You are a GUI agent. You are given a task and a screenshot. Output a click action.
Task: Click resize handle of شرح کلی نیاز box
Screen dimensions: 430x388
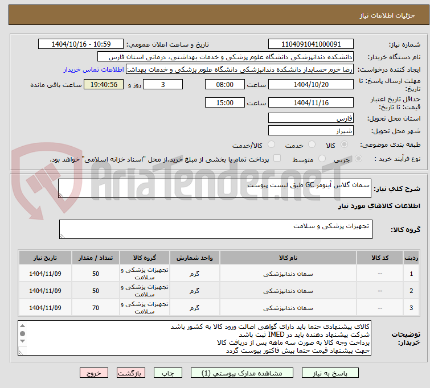click(x=61, y=195)
